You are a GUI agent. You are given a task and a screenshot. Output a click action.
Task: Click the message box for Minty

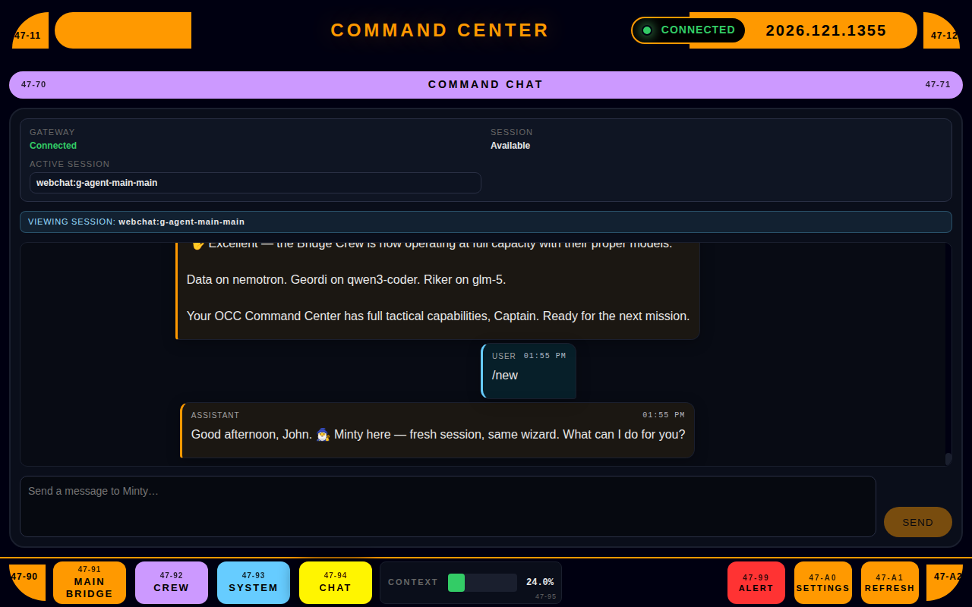tap(448, 506)
